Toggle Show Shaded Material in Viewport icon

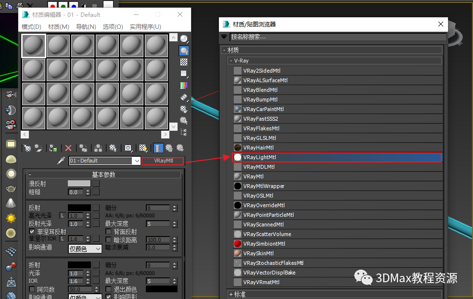(x=143, y=148)
